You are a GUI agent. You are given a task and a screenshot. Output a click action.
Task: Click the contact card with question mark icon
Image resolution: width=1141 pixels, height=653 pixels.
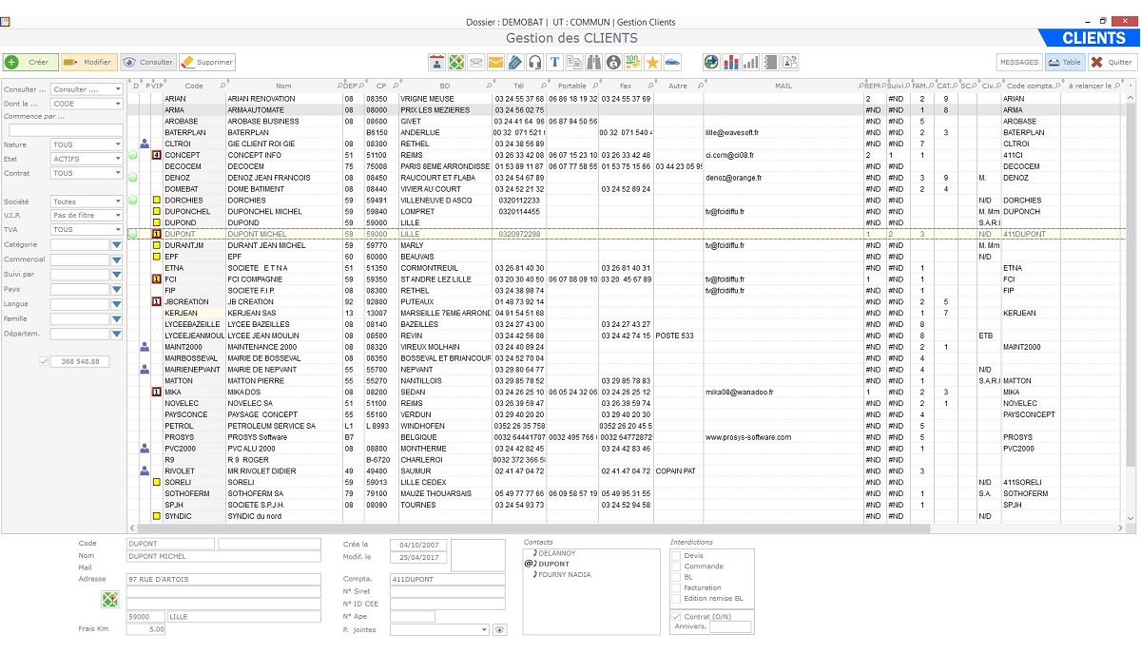pos(790,62)
